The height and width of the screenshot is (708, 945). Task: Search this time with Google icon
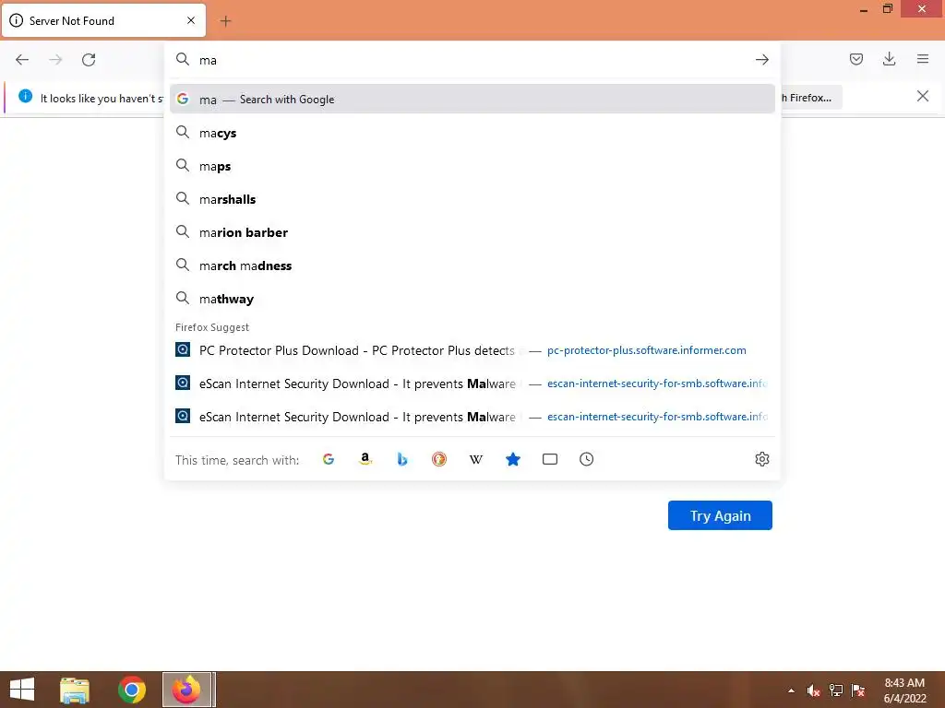pos(329,459)
